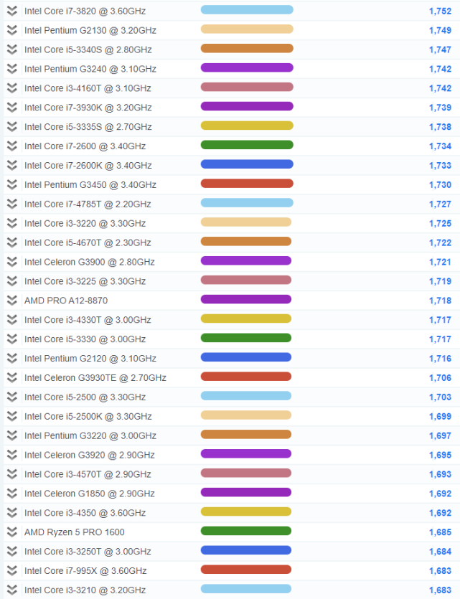This screenshot has width=460, height=599.
Task: Click score 1,733 for Core i7-2600K
Action: click(440, 166)
